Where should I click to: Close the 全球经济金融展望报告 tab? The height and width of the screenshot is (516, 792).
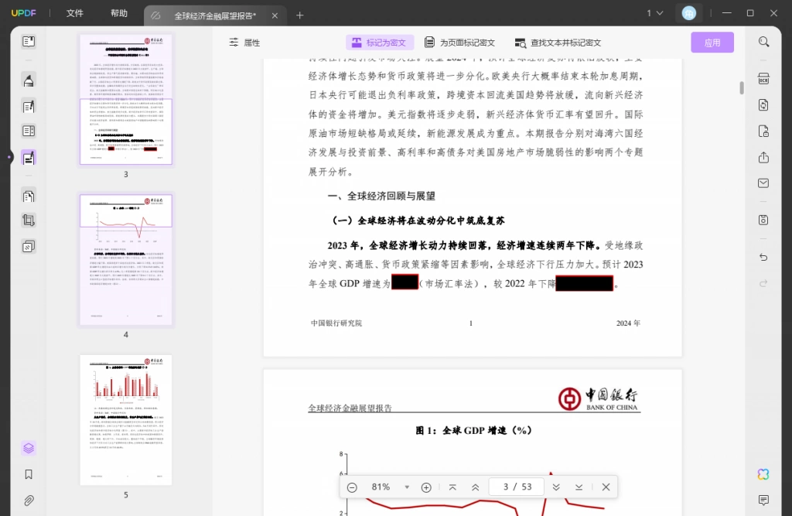click(275, 15)
